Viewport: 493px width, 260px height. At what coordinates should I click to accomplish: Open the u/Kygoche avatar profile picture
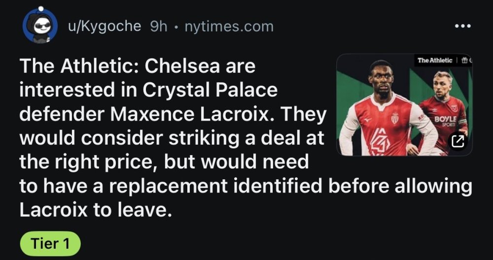[40, 26]
